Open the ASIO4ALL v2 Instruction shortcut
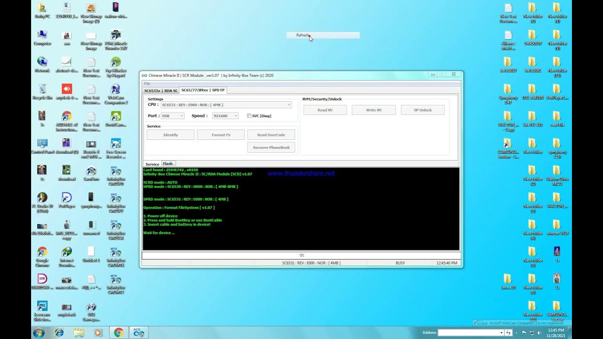The image size is (603, 339). coord(66,121)
